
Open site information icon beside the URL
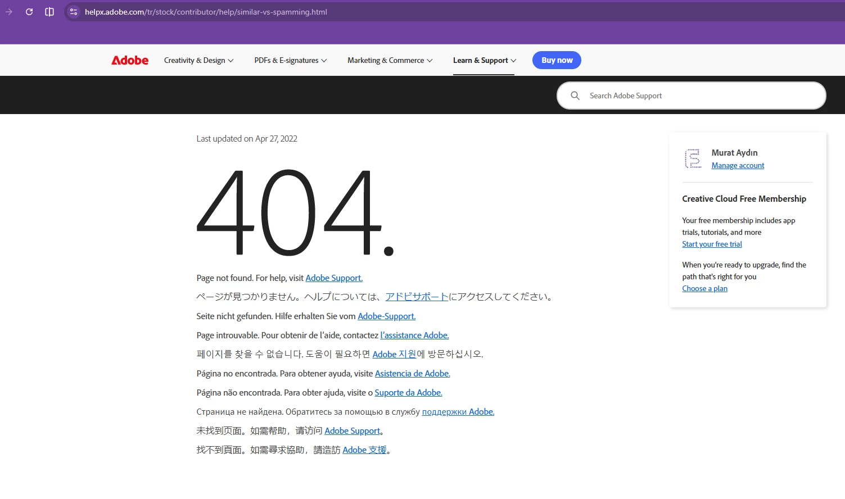pos(74,12)
